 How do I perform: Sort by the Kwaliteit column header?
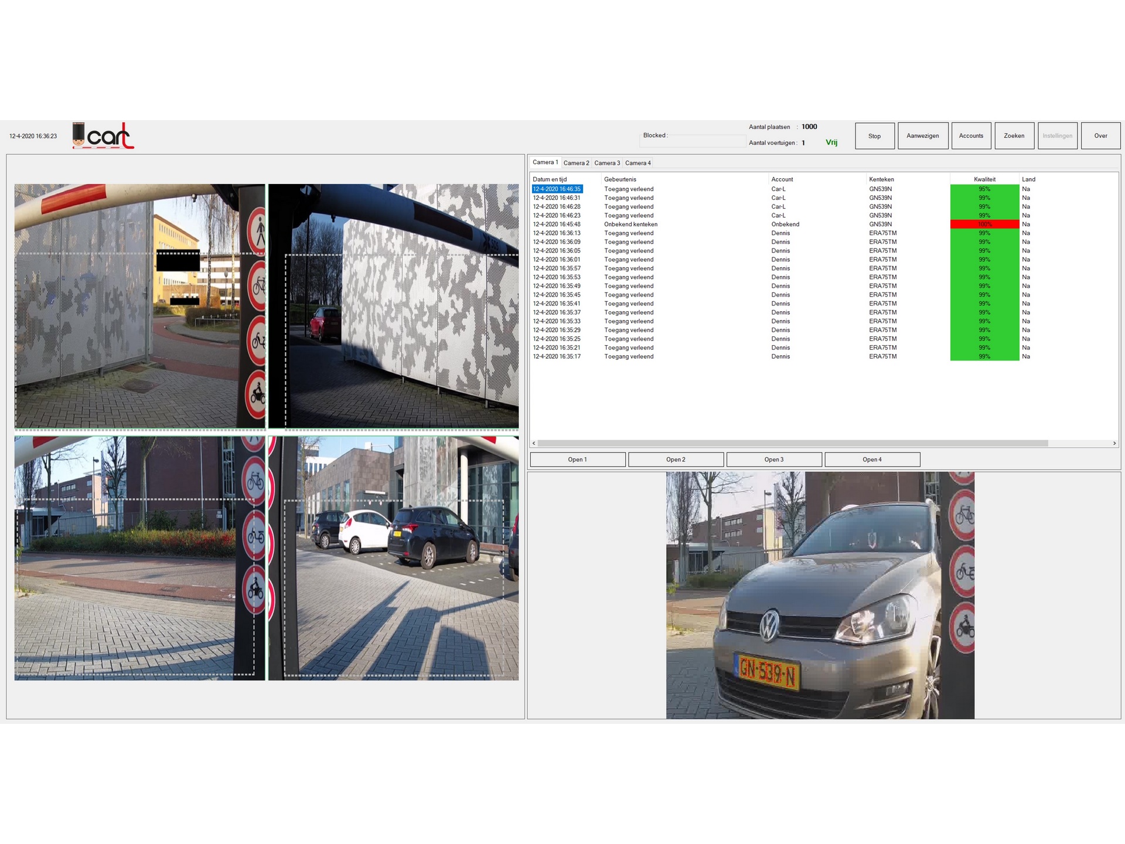coord(984,179)
